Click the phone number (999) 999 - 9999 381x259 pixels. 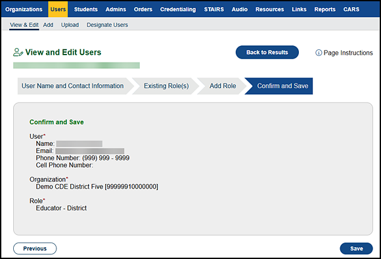[x=106, y=158]
